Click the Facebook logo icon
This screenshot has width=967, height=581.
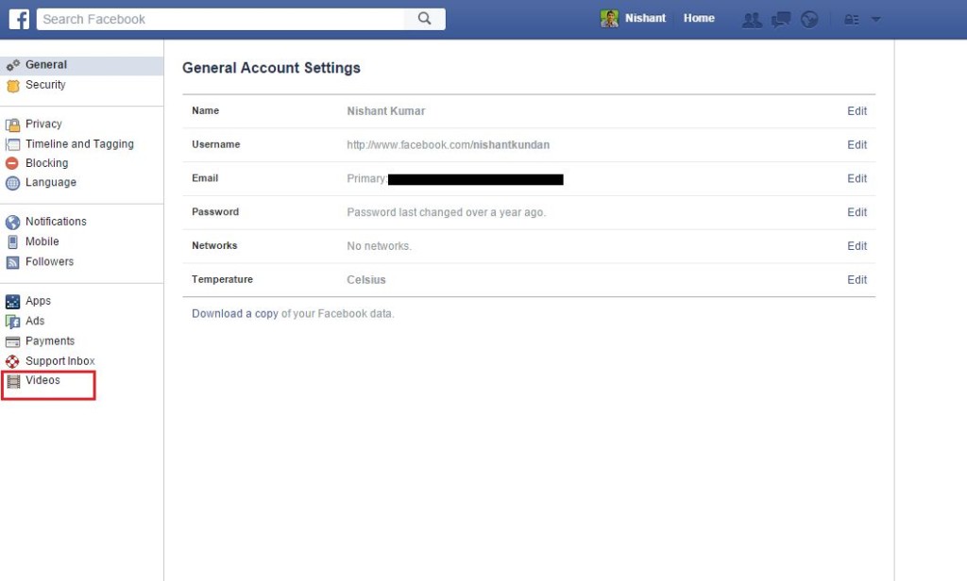click(x=19, y=19)
